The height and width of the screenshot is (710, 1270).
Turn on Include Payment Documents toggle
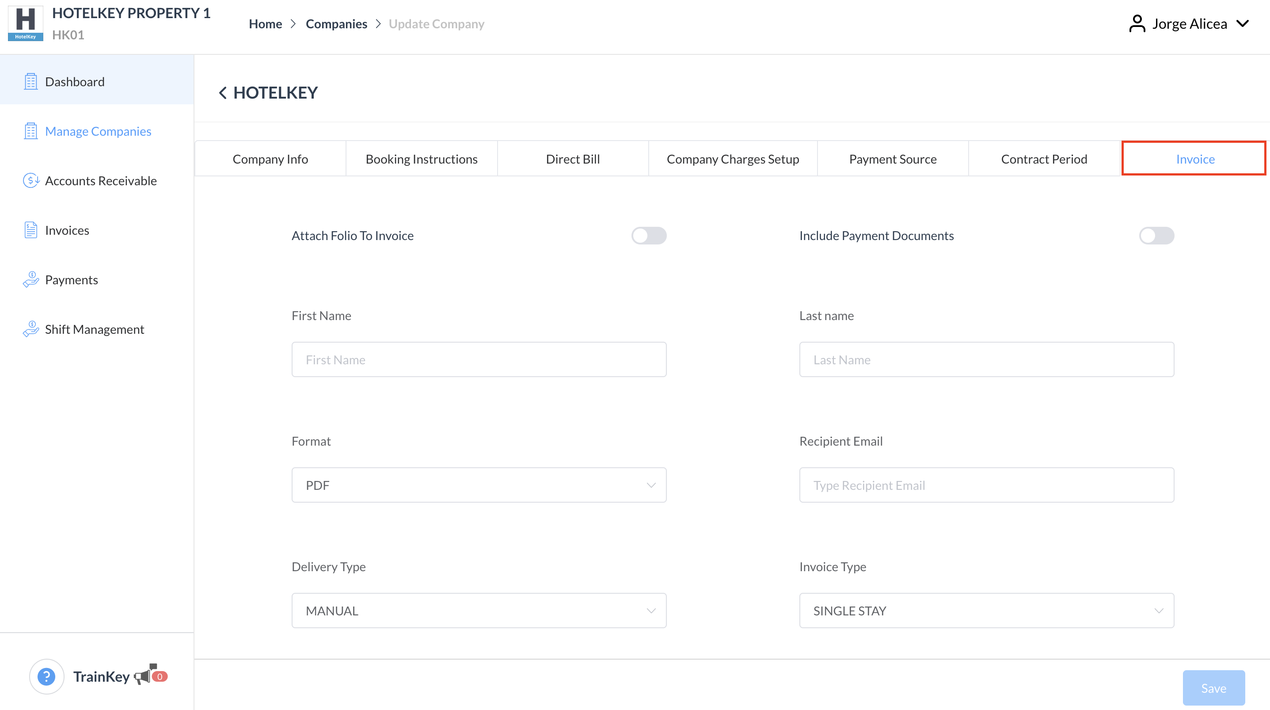click(1156, 235)
